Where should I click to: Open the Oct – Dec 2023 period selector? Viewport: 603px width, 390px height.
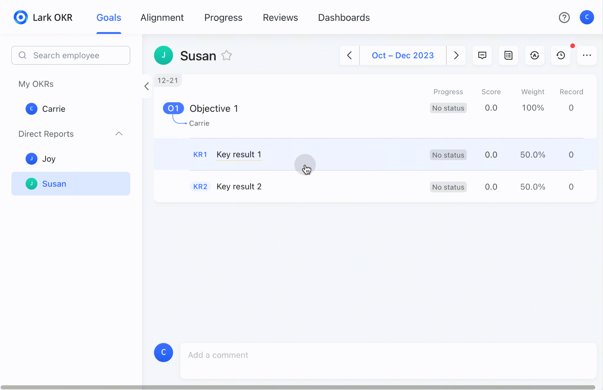tap(403, 55)
